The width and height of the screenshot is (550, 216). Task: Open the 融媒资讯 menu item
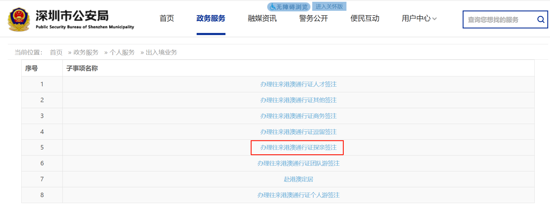[x=262, y=18]
